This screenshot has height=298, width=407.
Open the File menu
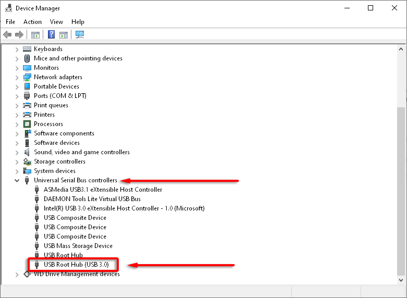10,22
